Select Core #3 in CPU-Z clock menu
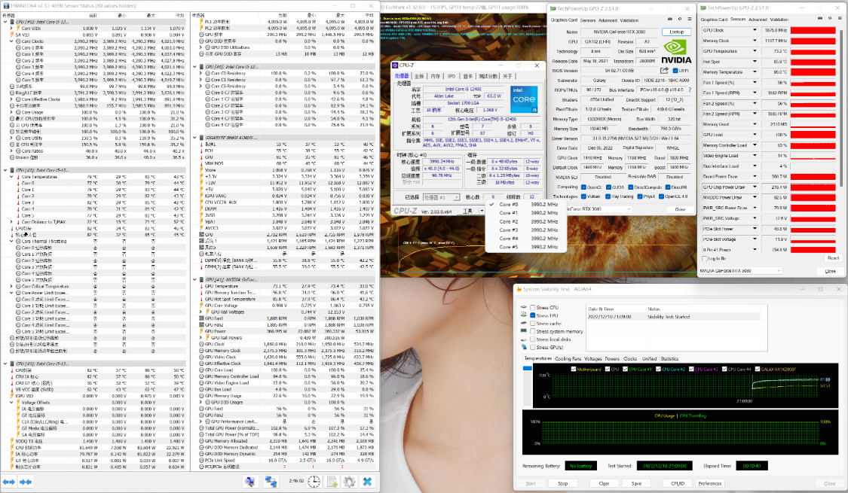This screenshot has height=493, width=848. coord(509,230)
